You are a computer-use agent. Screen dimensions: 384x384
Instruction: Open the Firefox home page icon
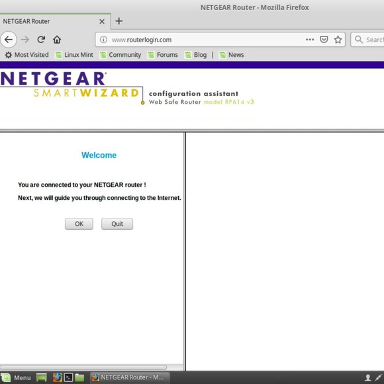[57, 40]
